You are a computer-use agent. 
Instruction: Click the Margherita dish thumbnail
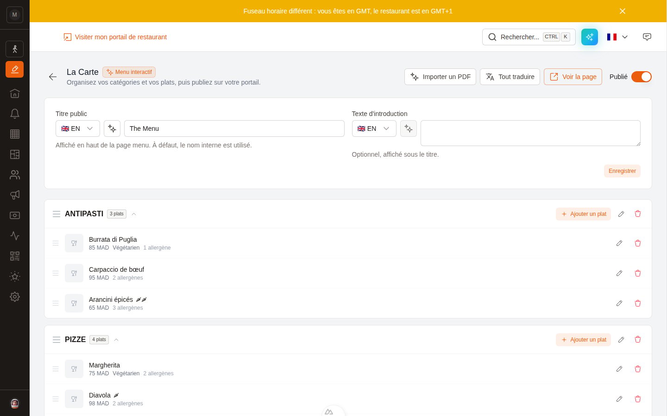[74, 369]
